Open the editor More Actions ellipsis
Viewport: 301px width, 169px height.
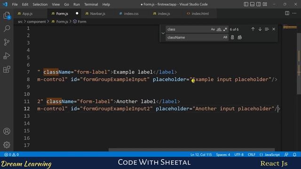coord(294,13)
